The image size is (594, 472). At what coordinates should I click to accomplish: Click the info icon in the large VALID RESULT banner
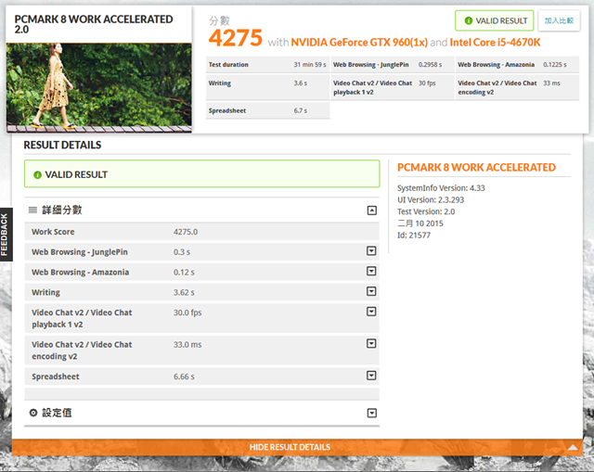click(x=37, y=175)
